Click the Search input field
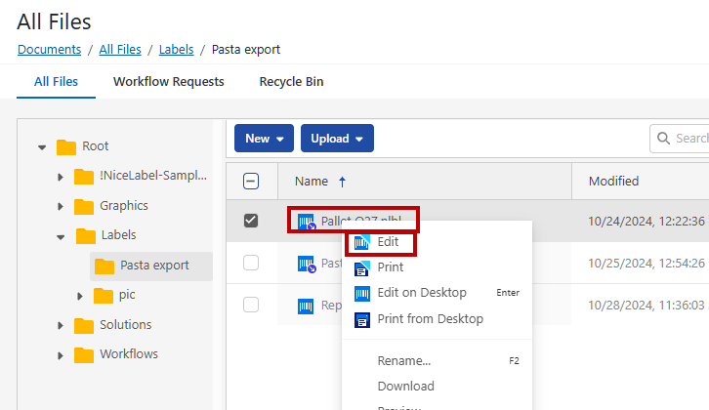 (679, 139)
